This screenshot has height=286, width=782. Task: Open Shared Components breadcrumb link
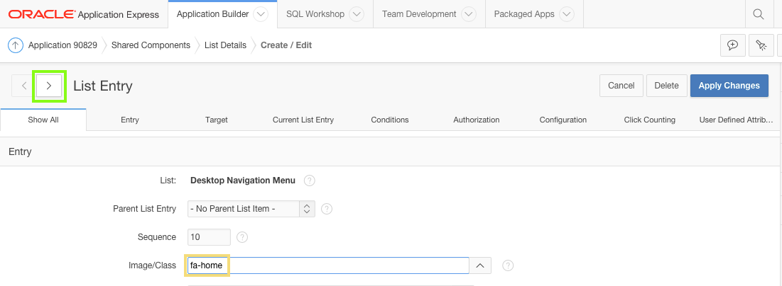tap(151, 45)
